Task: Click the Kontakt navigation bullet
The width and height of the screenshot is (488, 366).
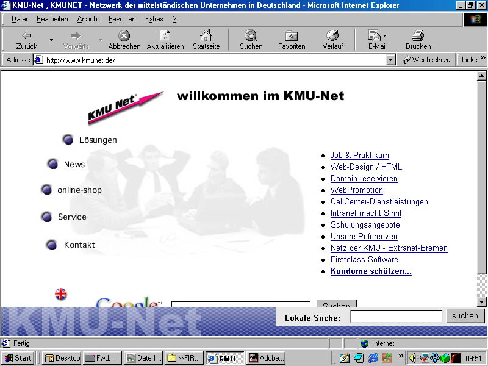Action: click(x=52, y=245)
